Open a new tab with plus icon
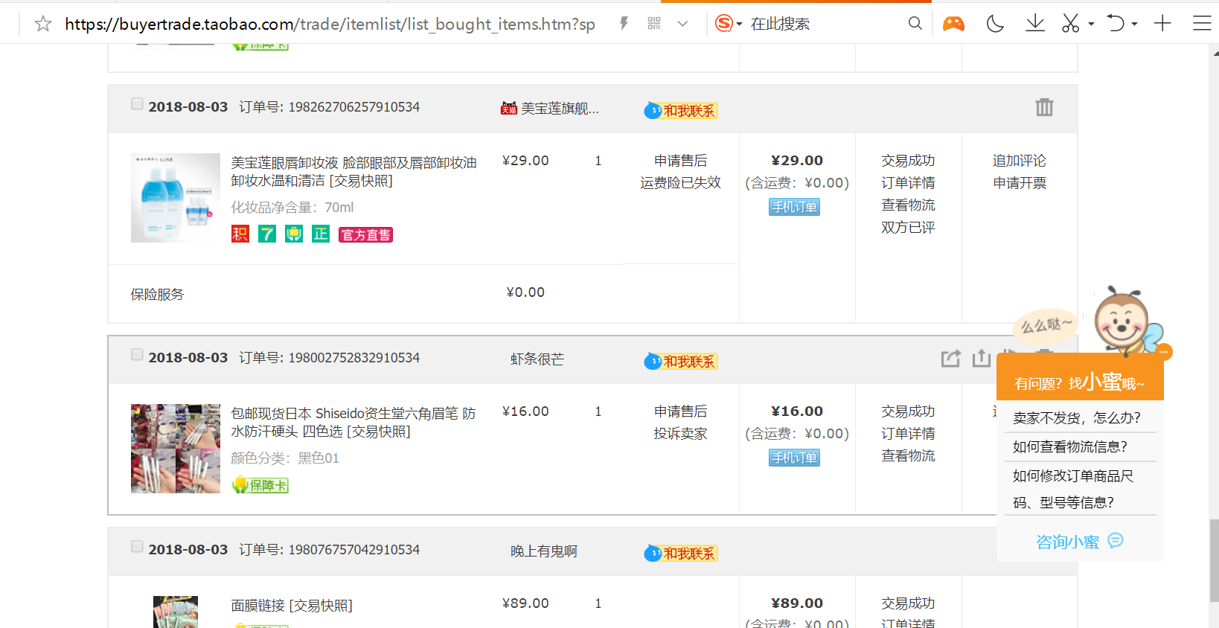The height and width of the screenshot is (628, 1219). point(1162,24)
